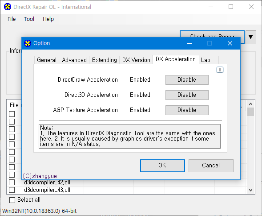Switch to the General tab
The width and height of the screenshot is (262, 216).
tap(47, 60)
